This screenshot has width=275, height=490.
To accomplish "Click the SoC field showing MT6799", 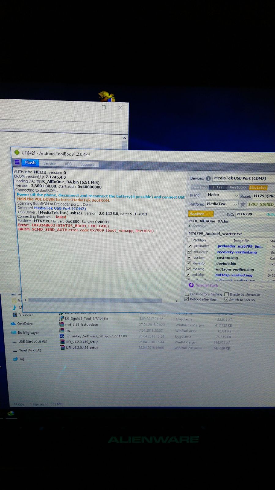I will [250, 214].
